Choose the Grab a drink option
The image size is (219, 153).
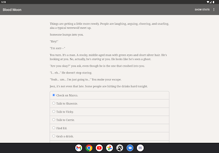click(109, 136)
